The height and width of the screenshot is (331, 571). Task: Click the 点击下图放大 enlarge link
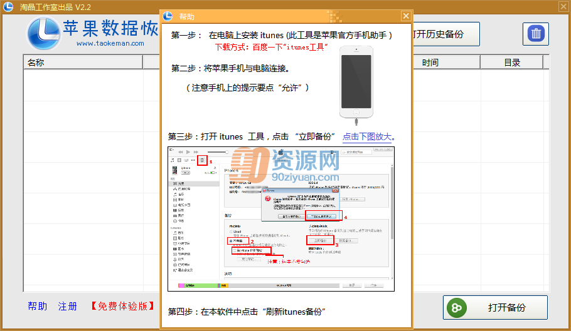click(369, 137)
